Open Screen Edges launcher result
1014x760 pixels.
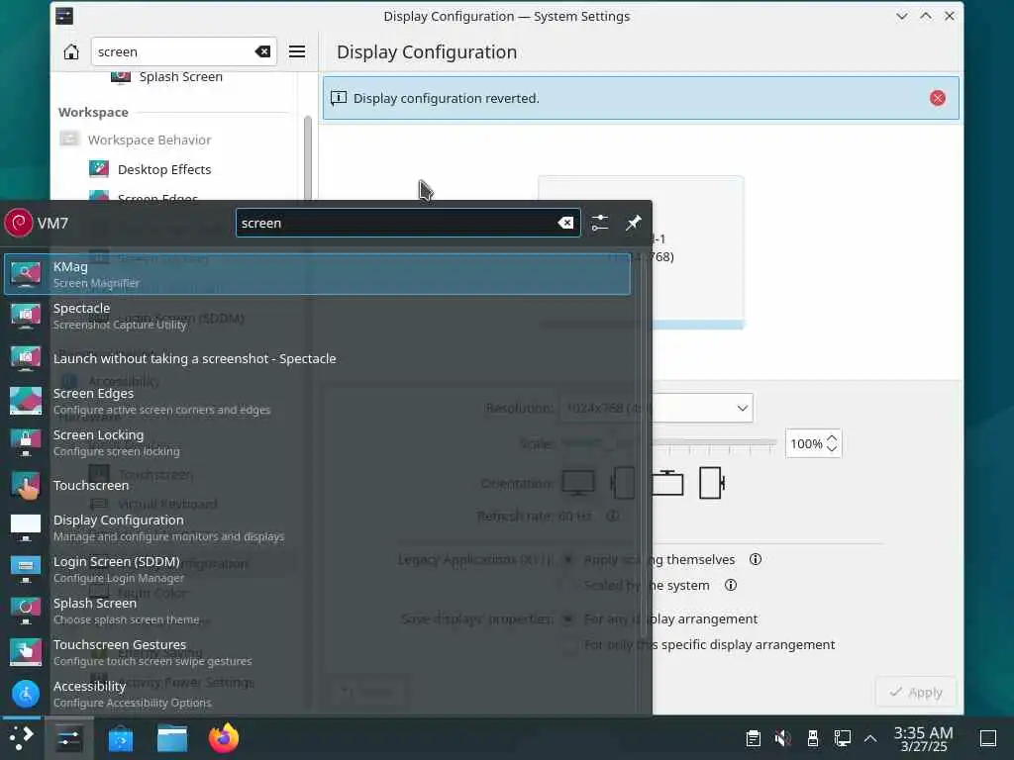point(317,401)
